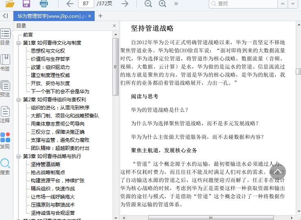Open 压强原则与群狼战术 entry

pyautogui.click(x=53, y=205)
